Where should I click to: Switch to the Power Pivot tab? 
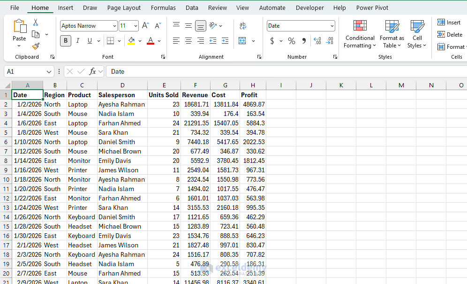click(372, 8)
